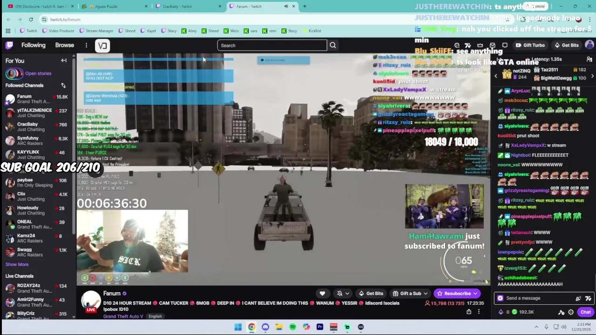This screenshot has width=596, height=335.
Task: Open the Apps grid in bookmarks bar
Action: click(8, 31)
